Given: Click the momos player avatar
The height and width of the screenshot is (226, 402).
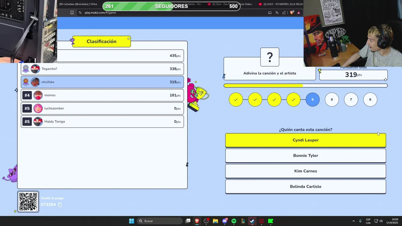Looking at the screenshot, I should [38, 95].
